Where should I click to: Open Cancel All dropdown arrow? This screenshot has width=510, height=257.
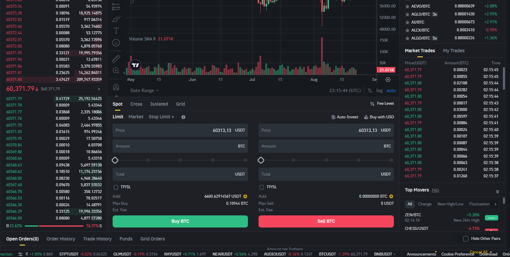pyautogui.click(x=491, y=252)
